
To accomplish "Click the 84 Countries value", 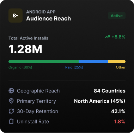I will point(110,91).
